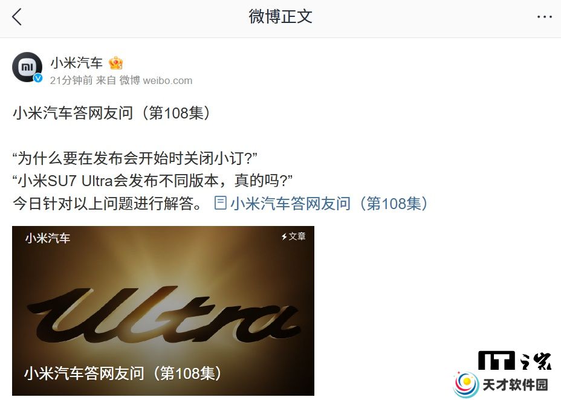This screenshot has height=400, width=561.
Task: Click the question about 关闭小订
Action: point(135,158)
